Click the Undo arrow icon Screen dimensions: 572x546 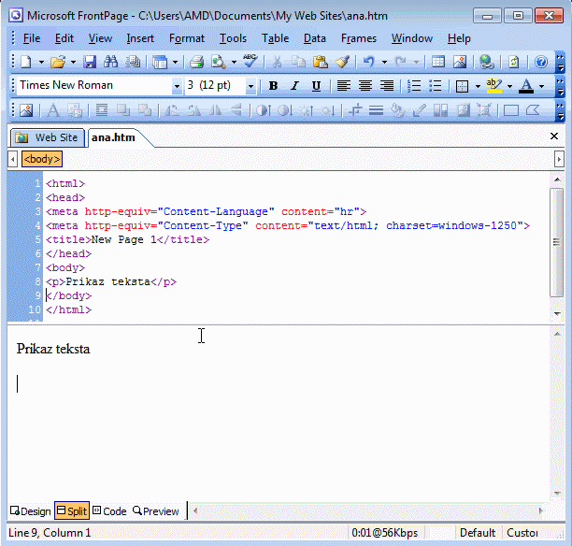click(368, 62)
